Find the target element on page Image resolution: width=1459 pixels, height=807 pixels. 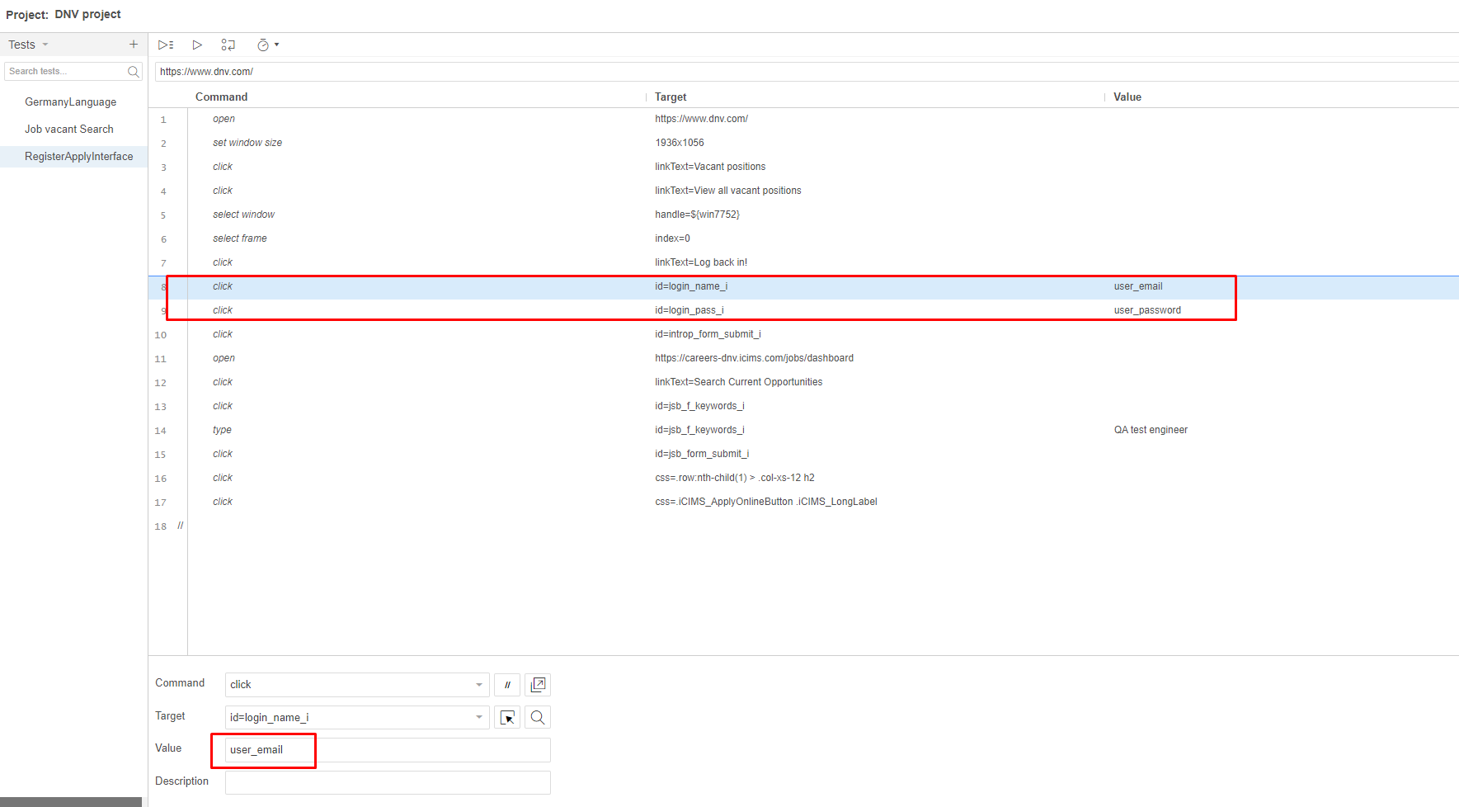(537, 717)
